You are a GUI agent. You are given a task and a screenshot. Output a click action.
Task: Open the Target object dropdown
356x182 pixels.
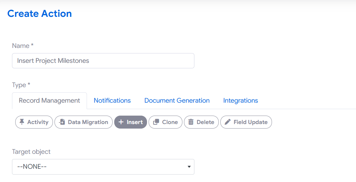[x=103, y=167]
